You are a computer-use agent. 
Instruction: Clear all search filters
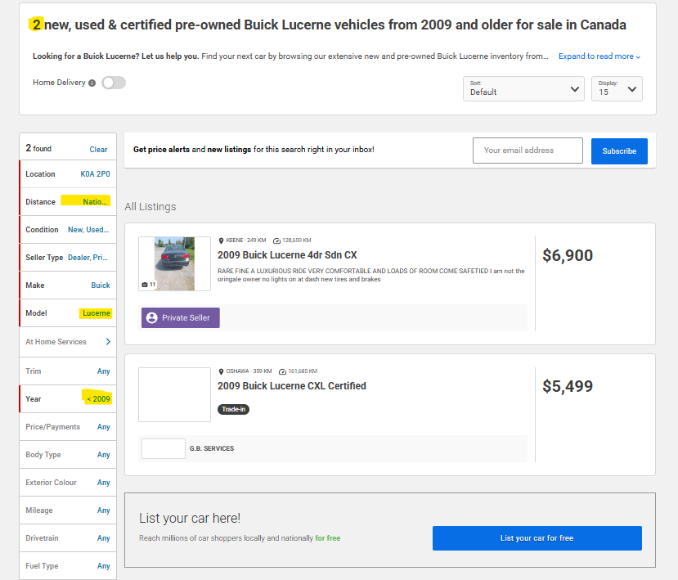point(98,149)
